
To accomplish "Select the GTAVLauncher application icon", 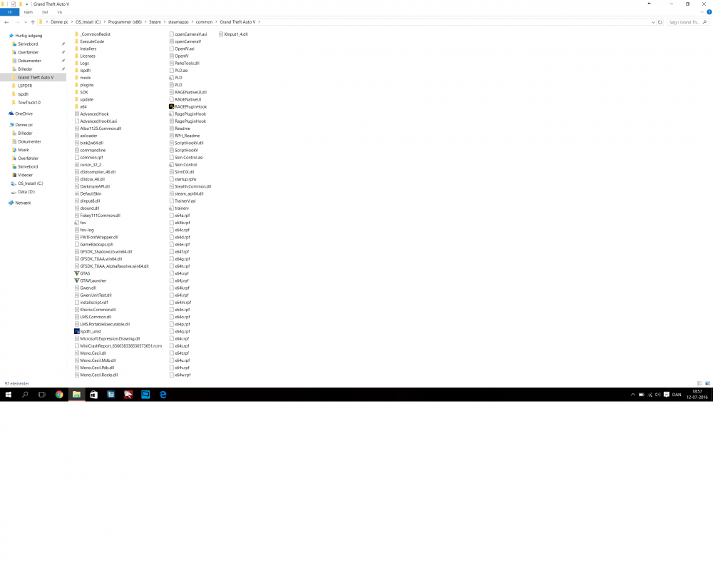I will (76, 281).
